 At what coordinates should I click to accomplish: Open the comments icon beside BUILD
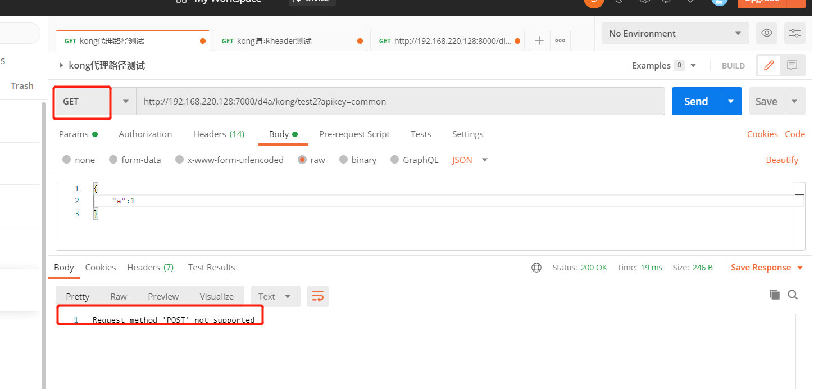pos(792,65)
